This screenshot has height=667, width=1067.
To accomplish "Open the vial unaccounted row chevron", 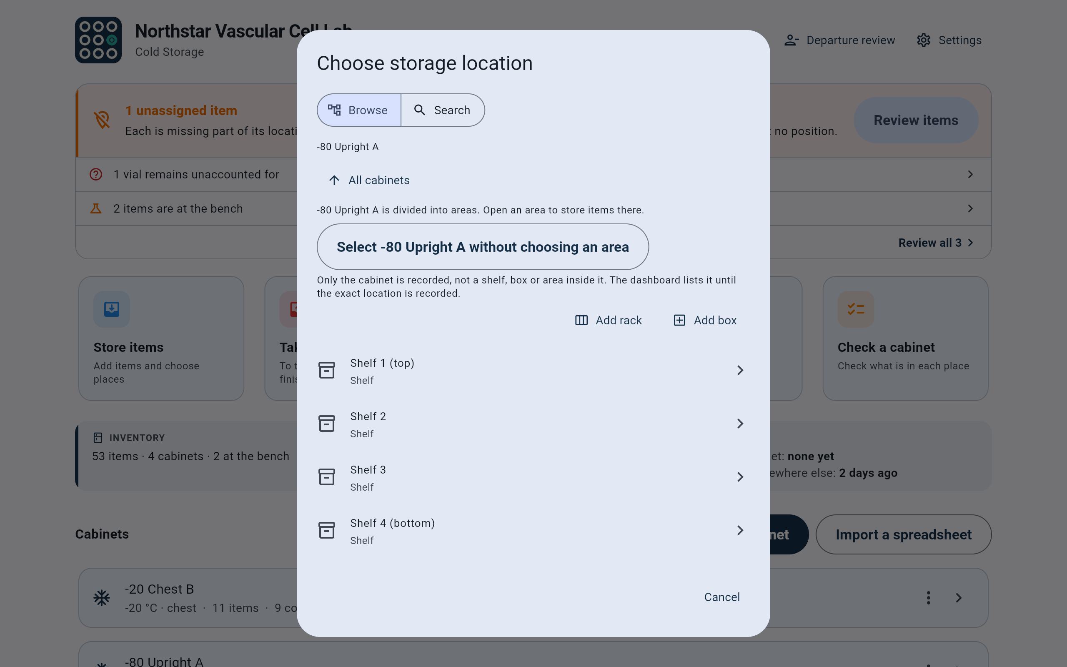I will (970, 174).
